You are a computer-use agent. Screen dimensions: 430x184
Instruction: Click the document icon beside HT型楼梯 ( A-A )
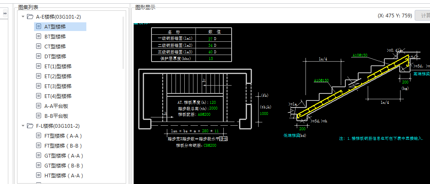tap(39, 175)
